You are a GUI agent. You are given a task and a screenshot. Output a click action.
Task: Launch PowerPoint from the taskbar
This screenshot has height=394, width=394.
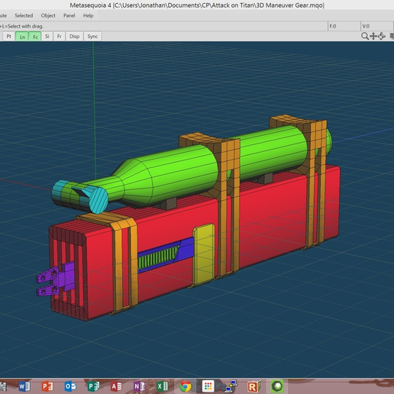coord(47,386)
